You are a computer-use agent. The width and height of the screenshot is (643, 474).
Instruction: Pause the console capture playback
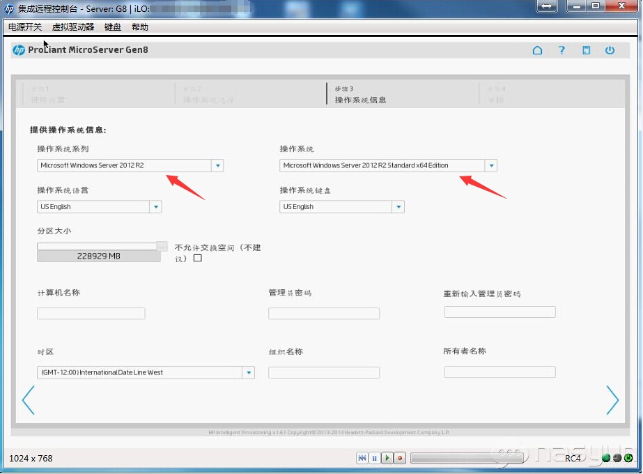pos(374,457)
